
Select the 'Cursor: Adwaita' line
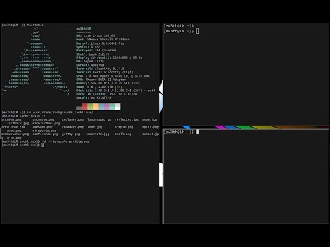tap(90, 65)
